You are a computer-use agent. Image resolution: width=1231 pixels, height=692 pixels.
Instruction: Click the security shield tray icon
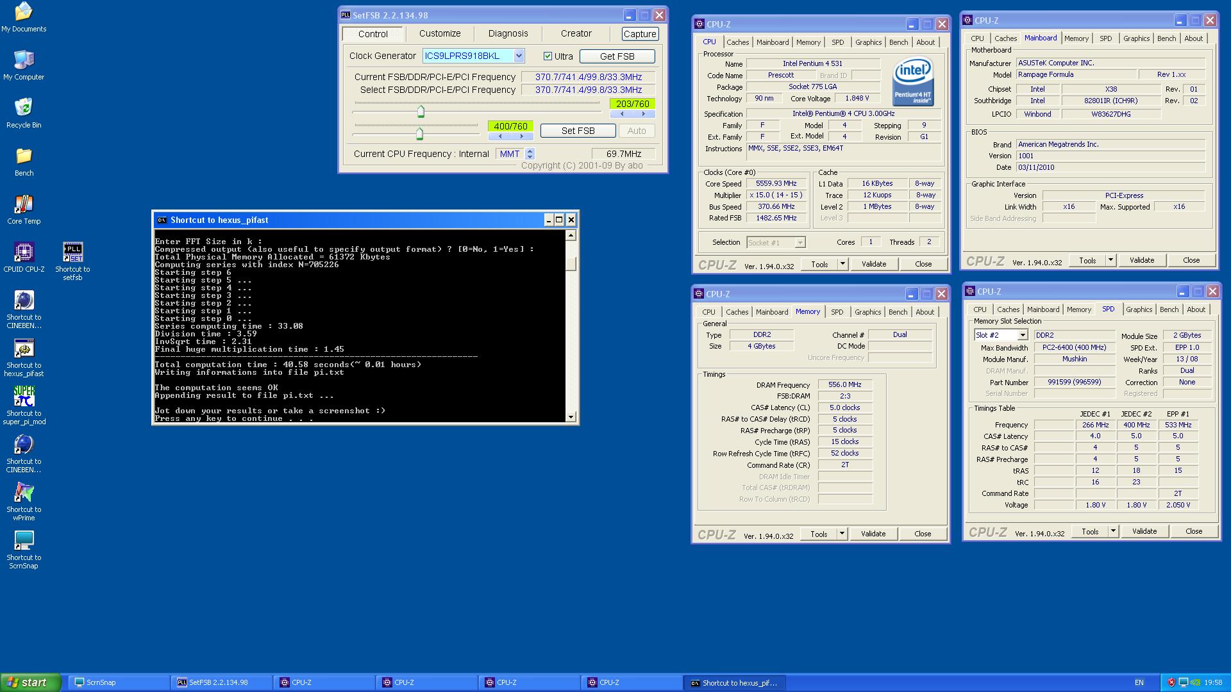[x=1171, y=682]
